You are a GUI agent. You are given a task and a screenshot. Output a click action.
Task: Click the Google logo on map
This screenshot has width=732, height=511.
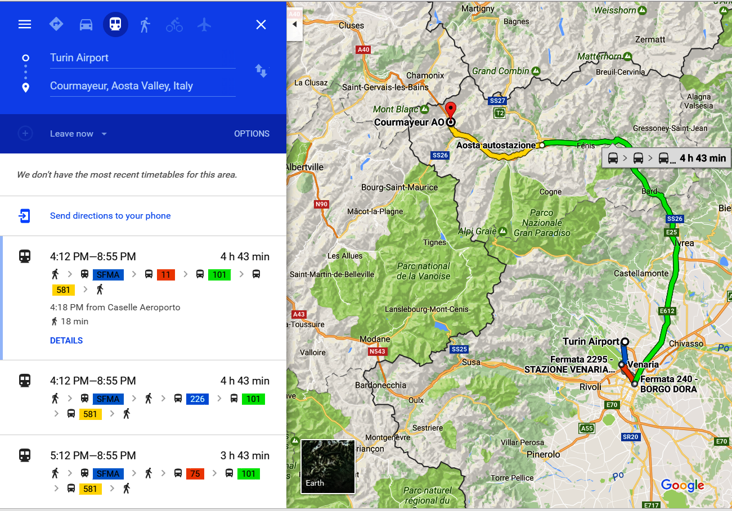(682, 485)
